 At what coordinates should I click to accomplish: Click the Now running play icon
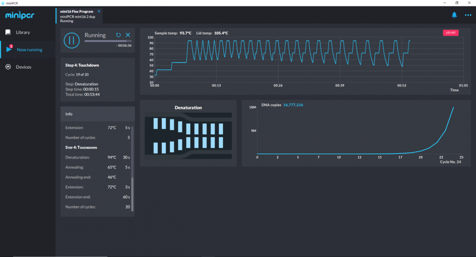click(x=9, y=49)
